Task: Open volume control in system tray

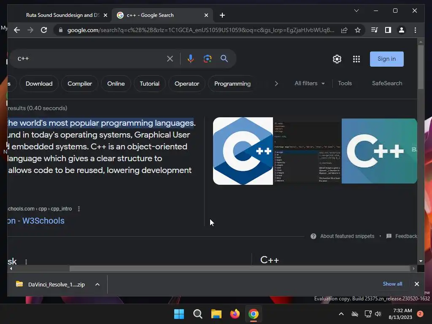Action: (x=378, y=314)
